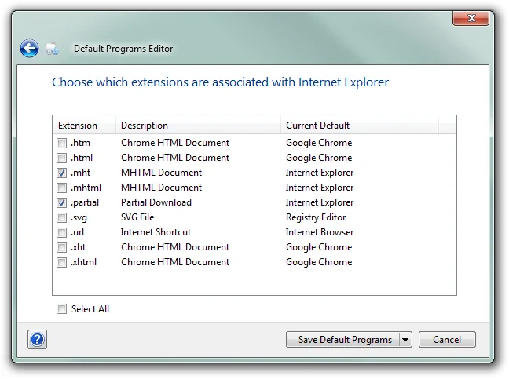Sort by the Current Default column header
The height and width of the screenshot is (379, 509).
[x=359, y=126]
